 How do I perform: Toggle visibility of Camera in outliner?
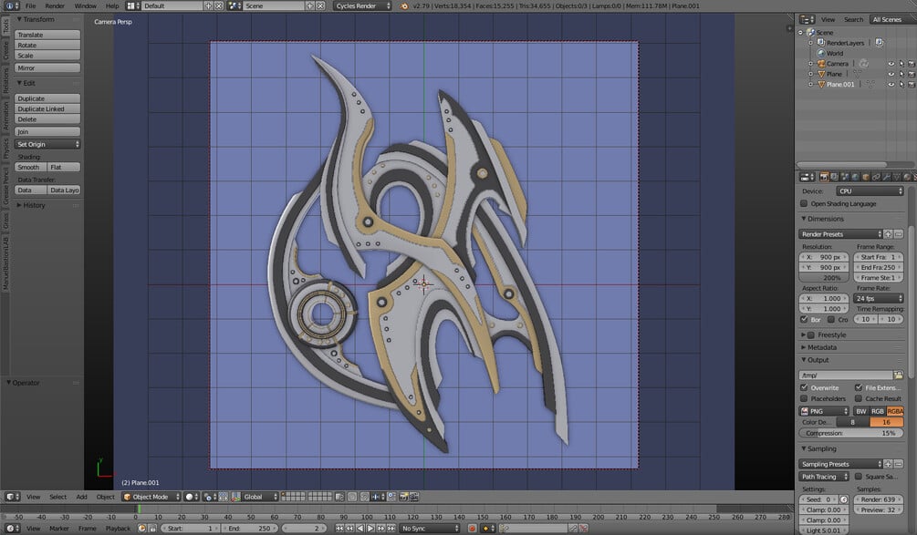pyautogui.click(x=891, y=64)
